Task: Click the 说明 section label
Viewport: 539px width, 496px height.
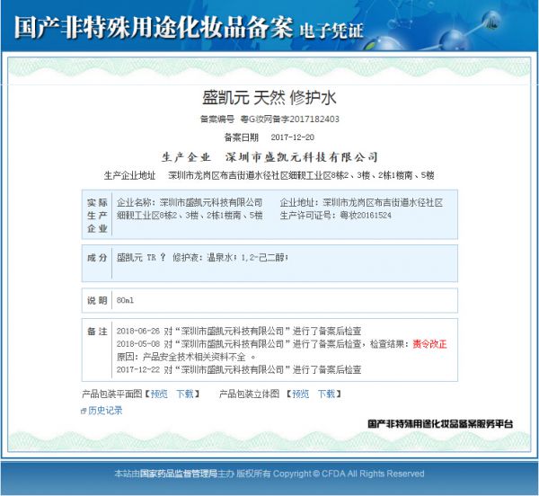Action: click(97, 300)
